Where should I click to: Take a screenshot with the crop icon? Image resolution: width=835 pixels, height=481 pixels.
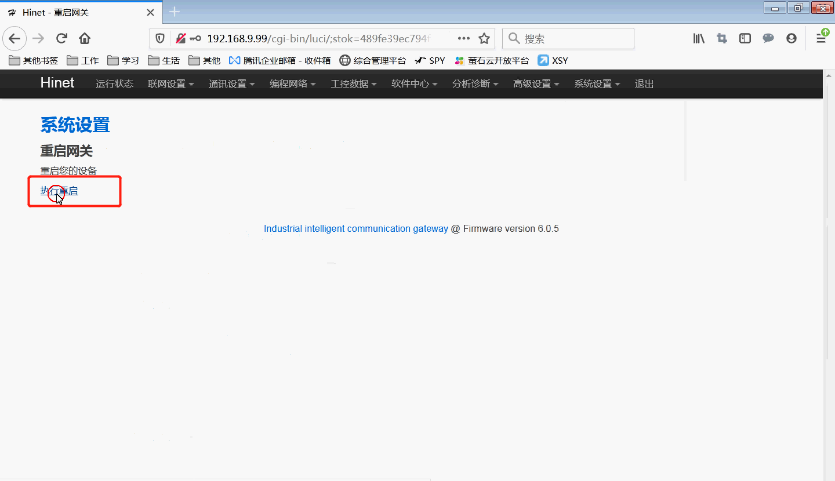click(x=721, y=38)
